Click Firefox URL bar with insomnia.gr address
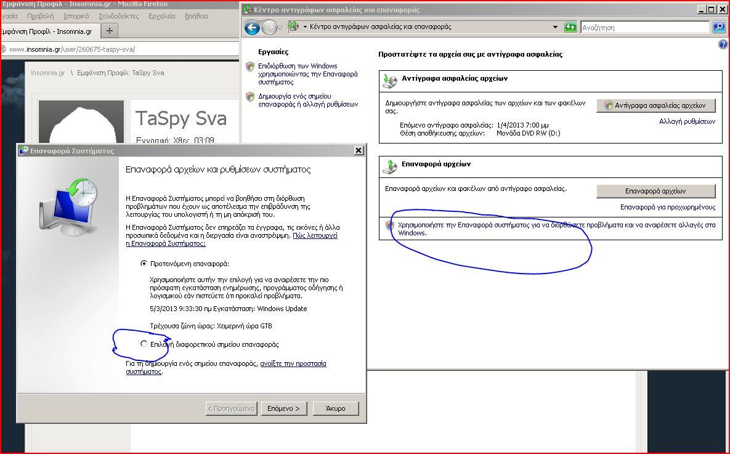 [121, 49]
